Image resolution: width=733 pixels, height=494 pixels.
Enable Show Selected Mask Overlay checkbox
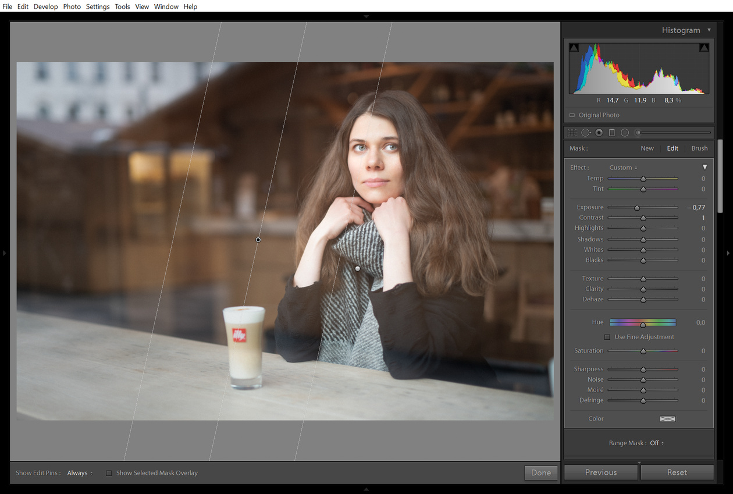point(109,473)
